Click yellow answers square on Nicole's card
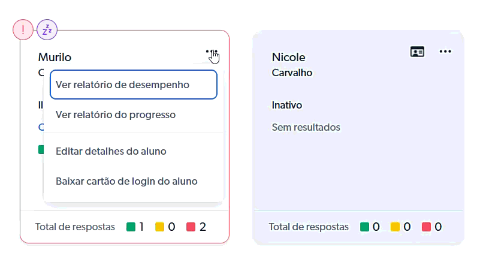This screenshot has height=253, width=489. (x=395, y=227)
